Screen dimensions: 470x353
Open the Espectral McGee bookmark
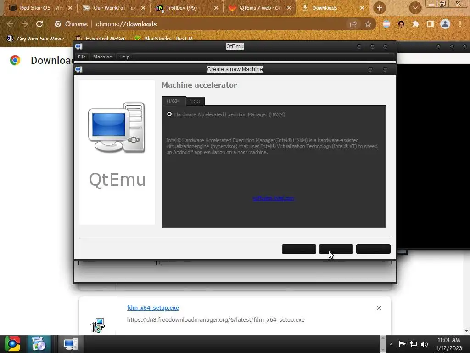click(x=101, y=39)
